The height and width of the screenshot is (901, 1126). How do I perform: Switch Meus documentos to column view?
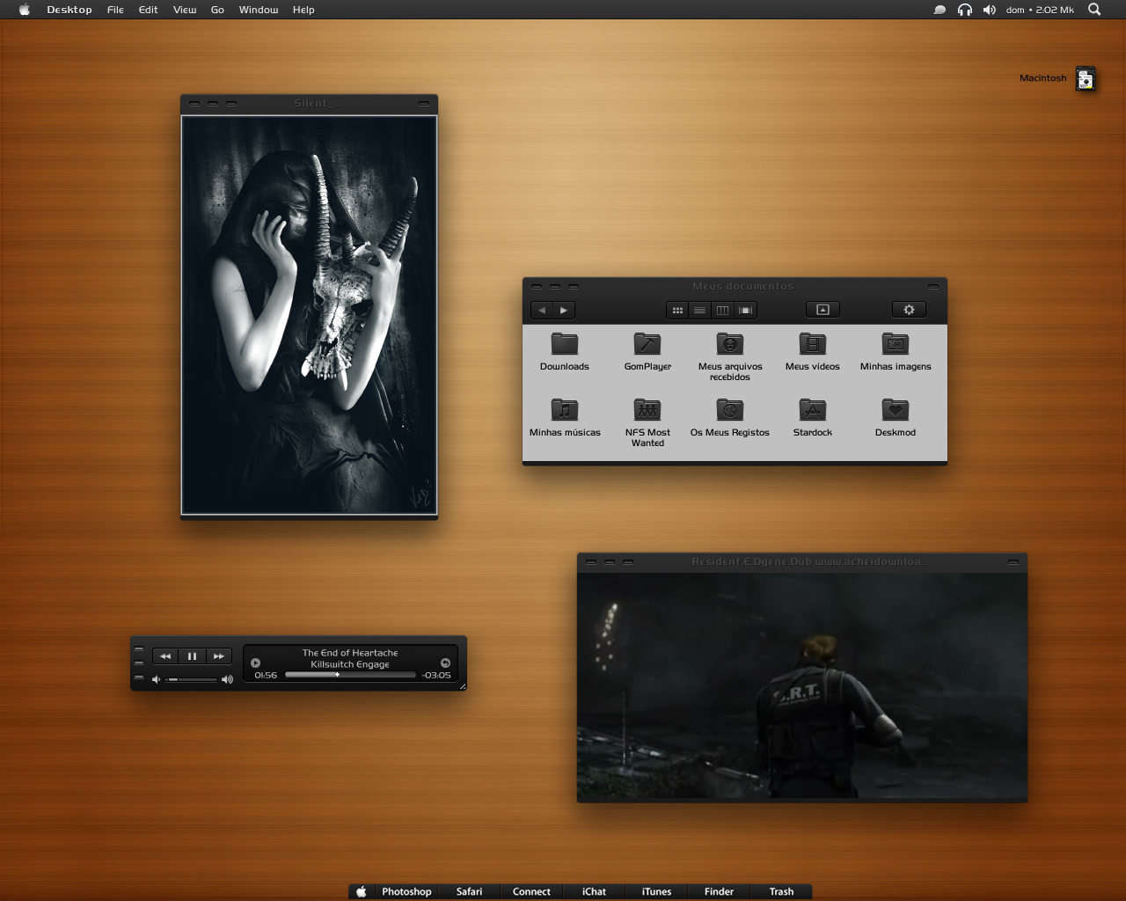click(722, 310)
